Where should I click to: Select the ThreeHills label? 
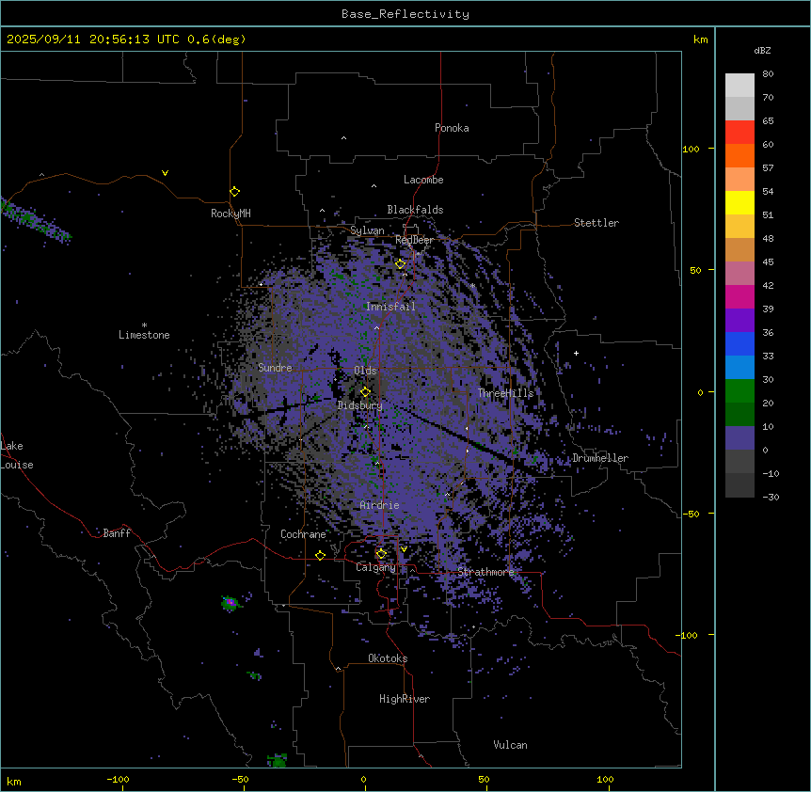(x=505, y=393)
